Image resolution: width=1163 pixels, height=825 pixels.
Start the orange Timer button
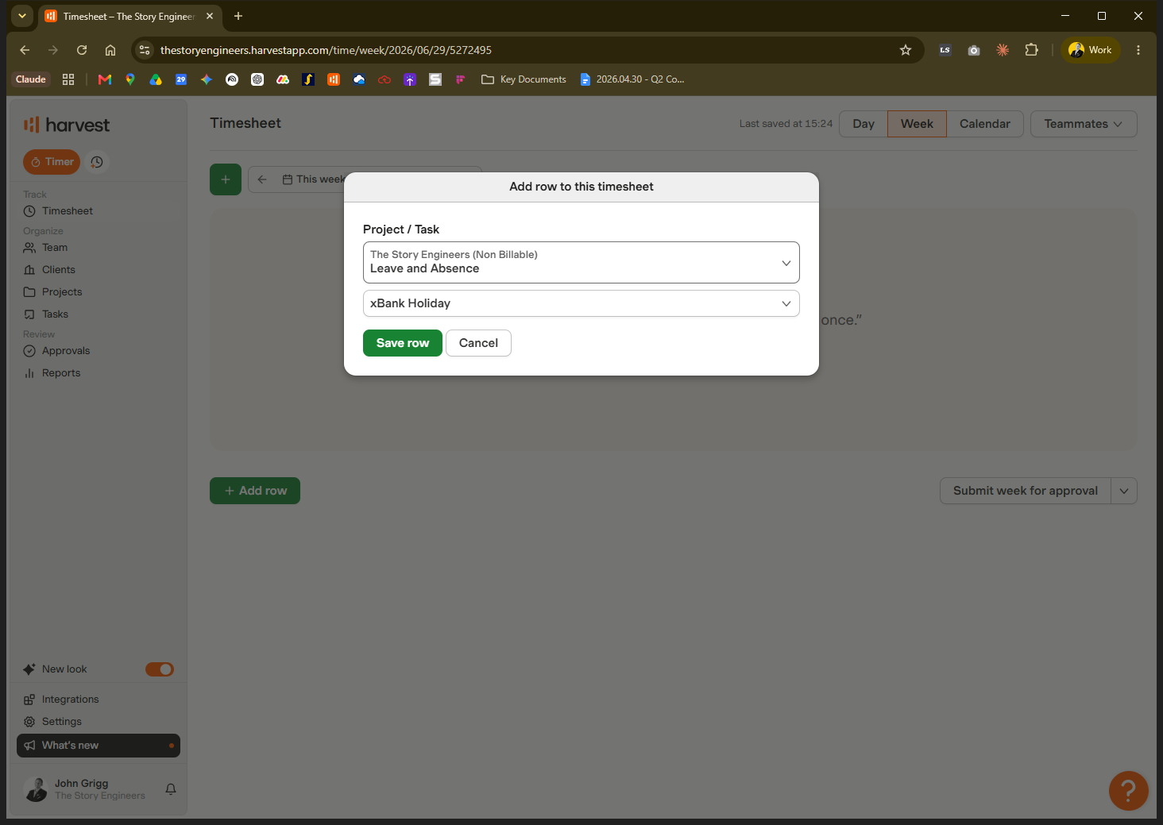[x=52, y=162]
